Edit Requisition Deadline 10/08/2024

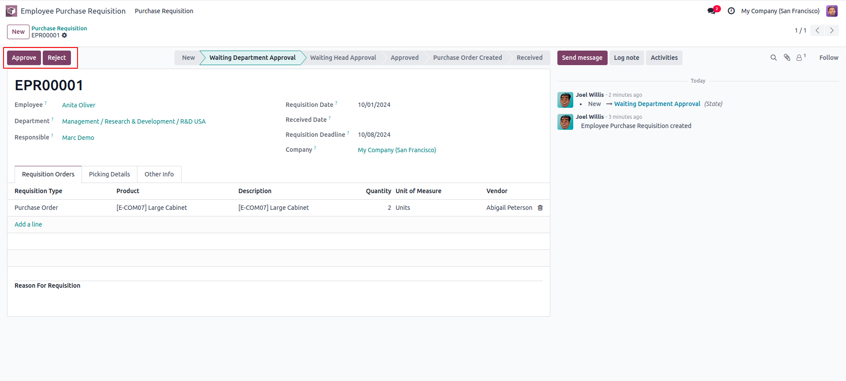point(374,135)
